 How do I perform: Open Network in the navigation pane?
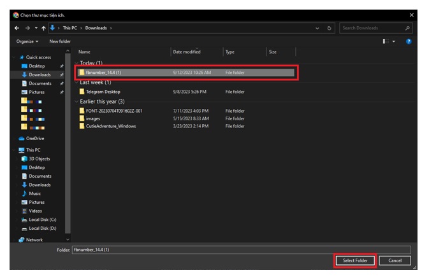click(34, 240)
